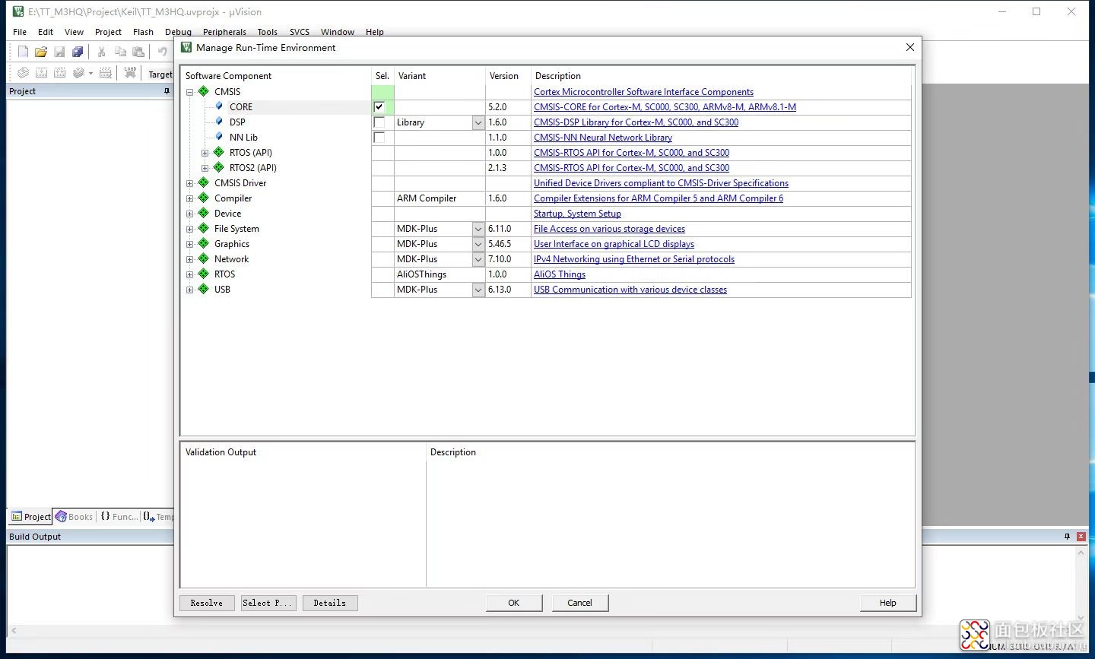Click the blue component icon beside DSP

tap(219, 122)
